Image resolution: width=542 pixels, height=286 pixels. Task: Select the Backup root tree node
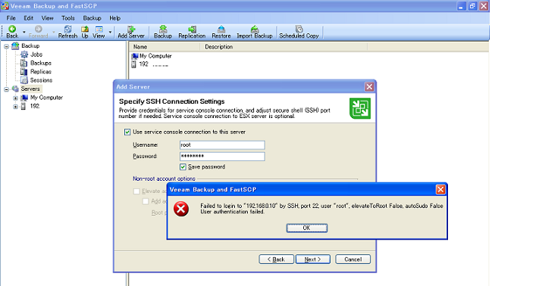coord(30,46)
